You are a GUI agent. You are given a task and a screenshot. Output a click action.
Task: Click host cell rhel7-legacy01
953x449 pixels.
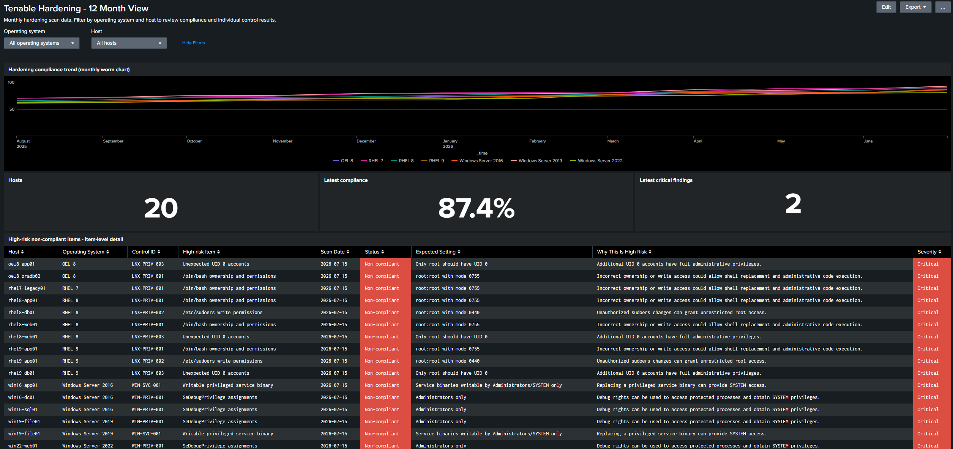27,288
